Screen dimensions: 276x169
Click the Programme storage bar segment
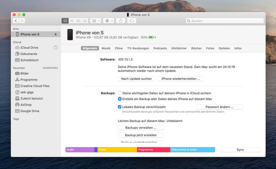click(x=153, y=149)
